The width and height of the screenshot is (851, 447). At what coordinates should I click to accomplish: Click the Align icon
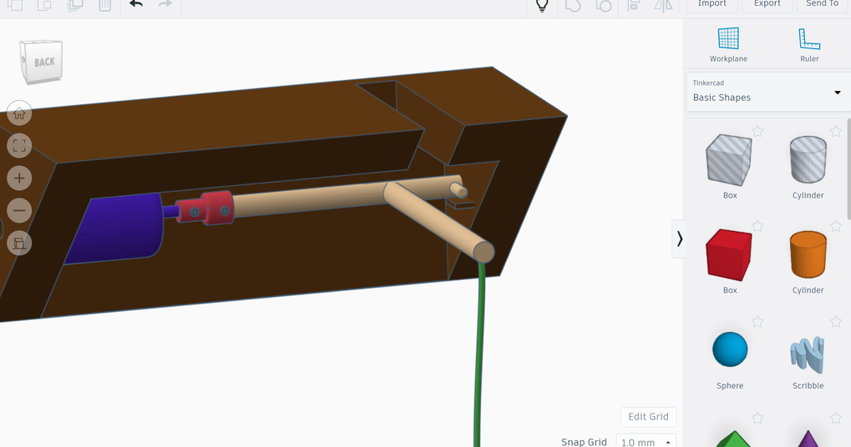(x=633, y=5)
